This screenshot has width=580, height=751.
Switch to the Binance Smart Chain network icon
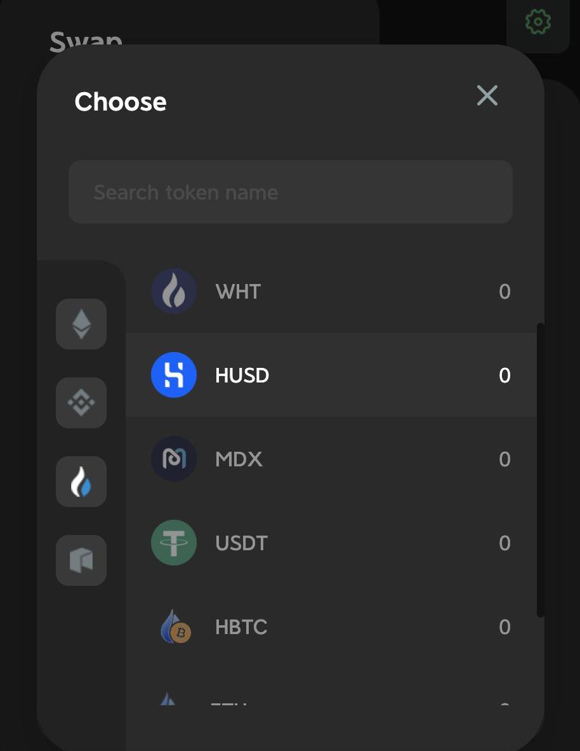(81, 403)
